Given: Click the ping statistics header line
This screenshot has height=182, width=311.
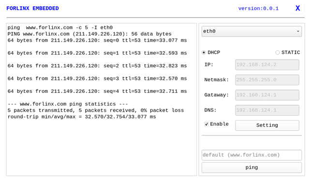Looking at the screenshot, I should pos(68,104).
